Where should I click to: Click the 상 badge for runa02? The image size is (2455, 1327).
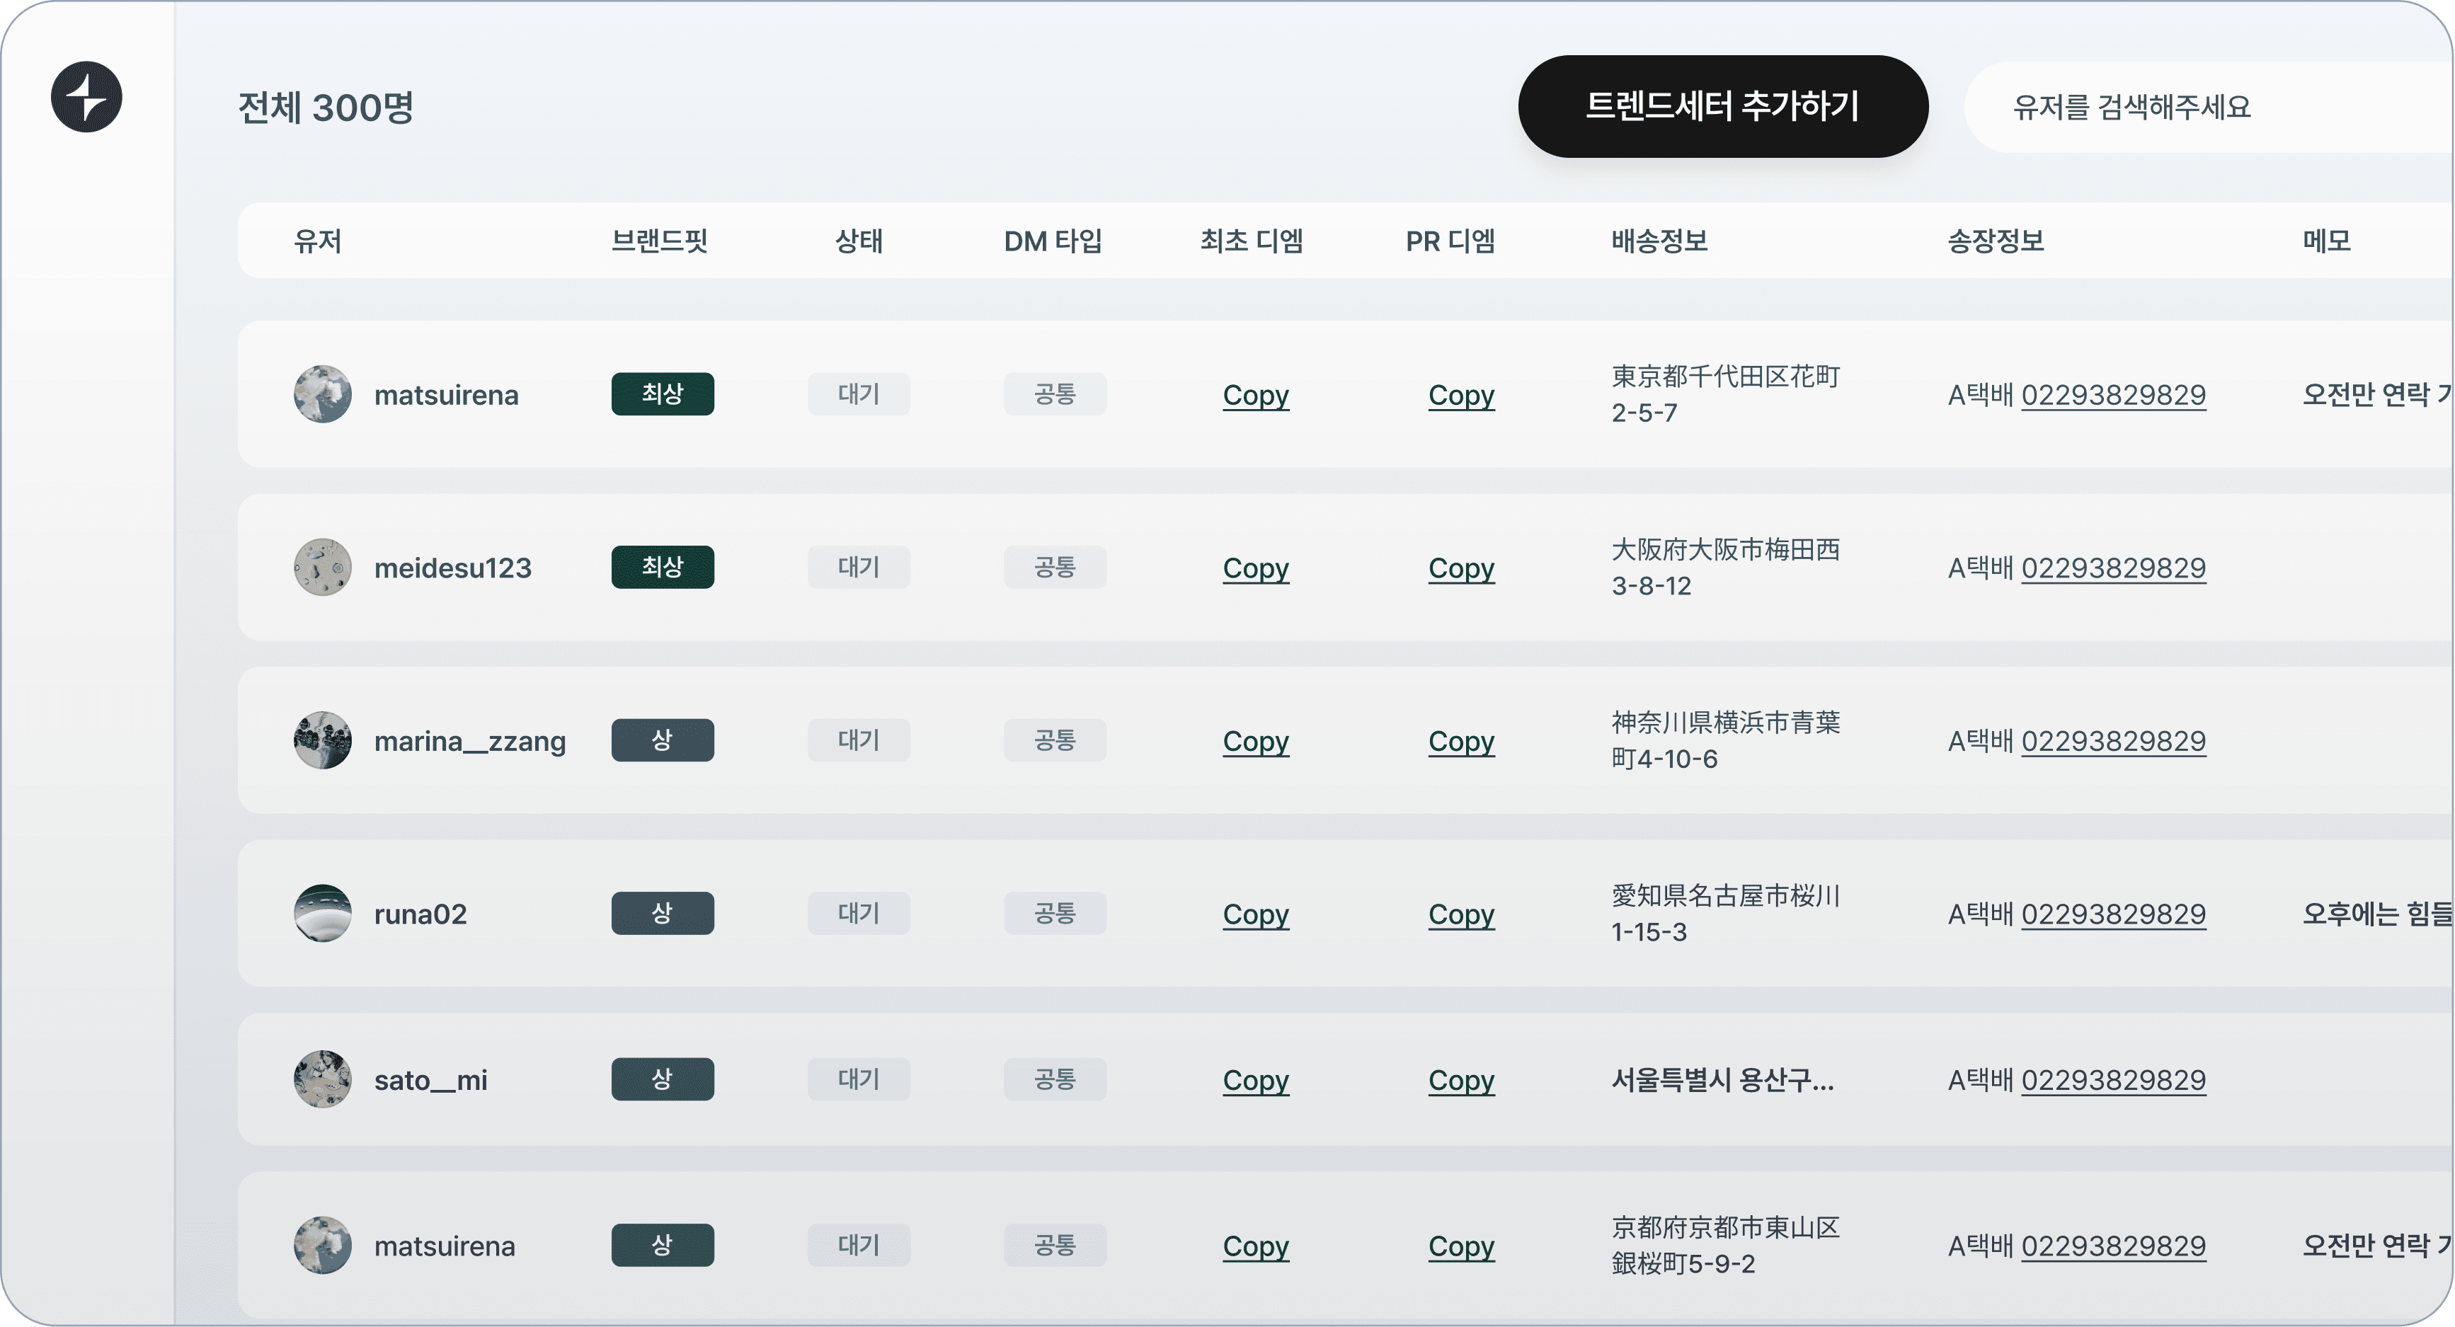(x=663, y=914)
